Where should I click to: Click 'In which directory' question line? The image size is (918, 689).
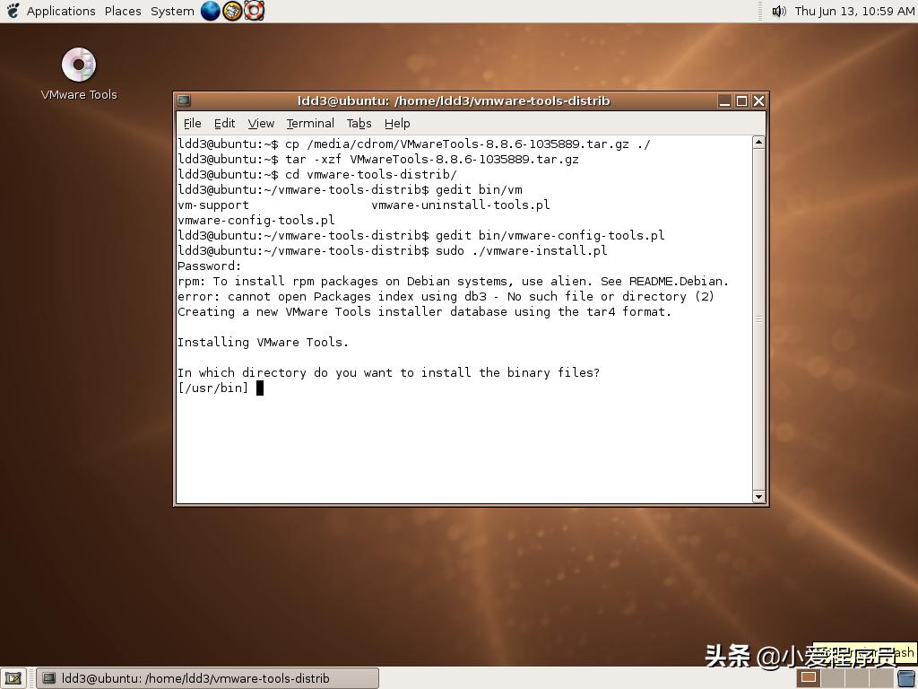[389, 372]
